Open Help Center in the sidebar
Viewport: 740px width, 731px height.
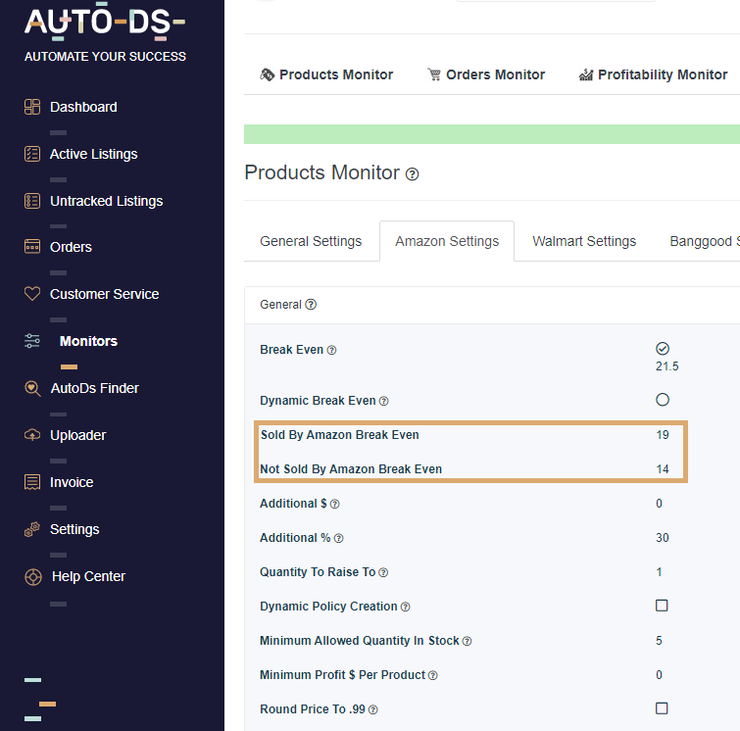[88, 576]
